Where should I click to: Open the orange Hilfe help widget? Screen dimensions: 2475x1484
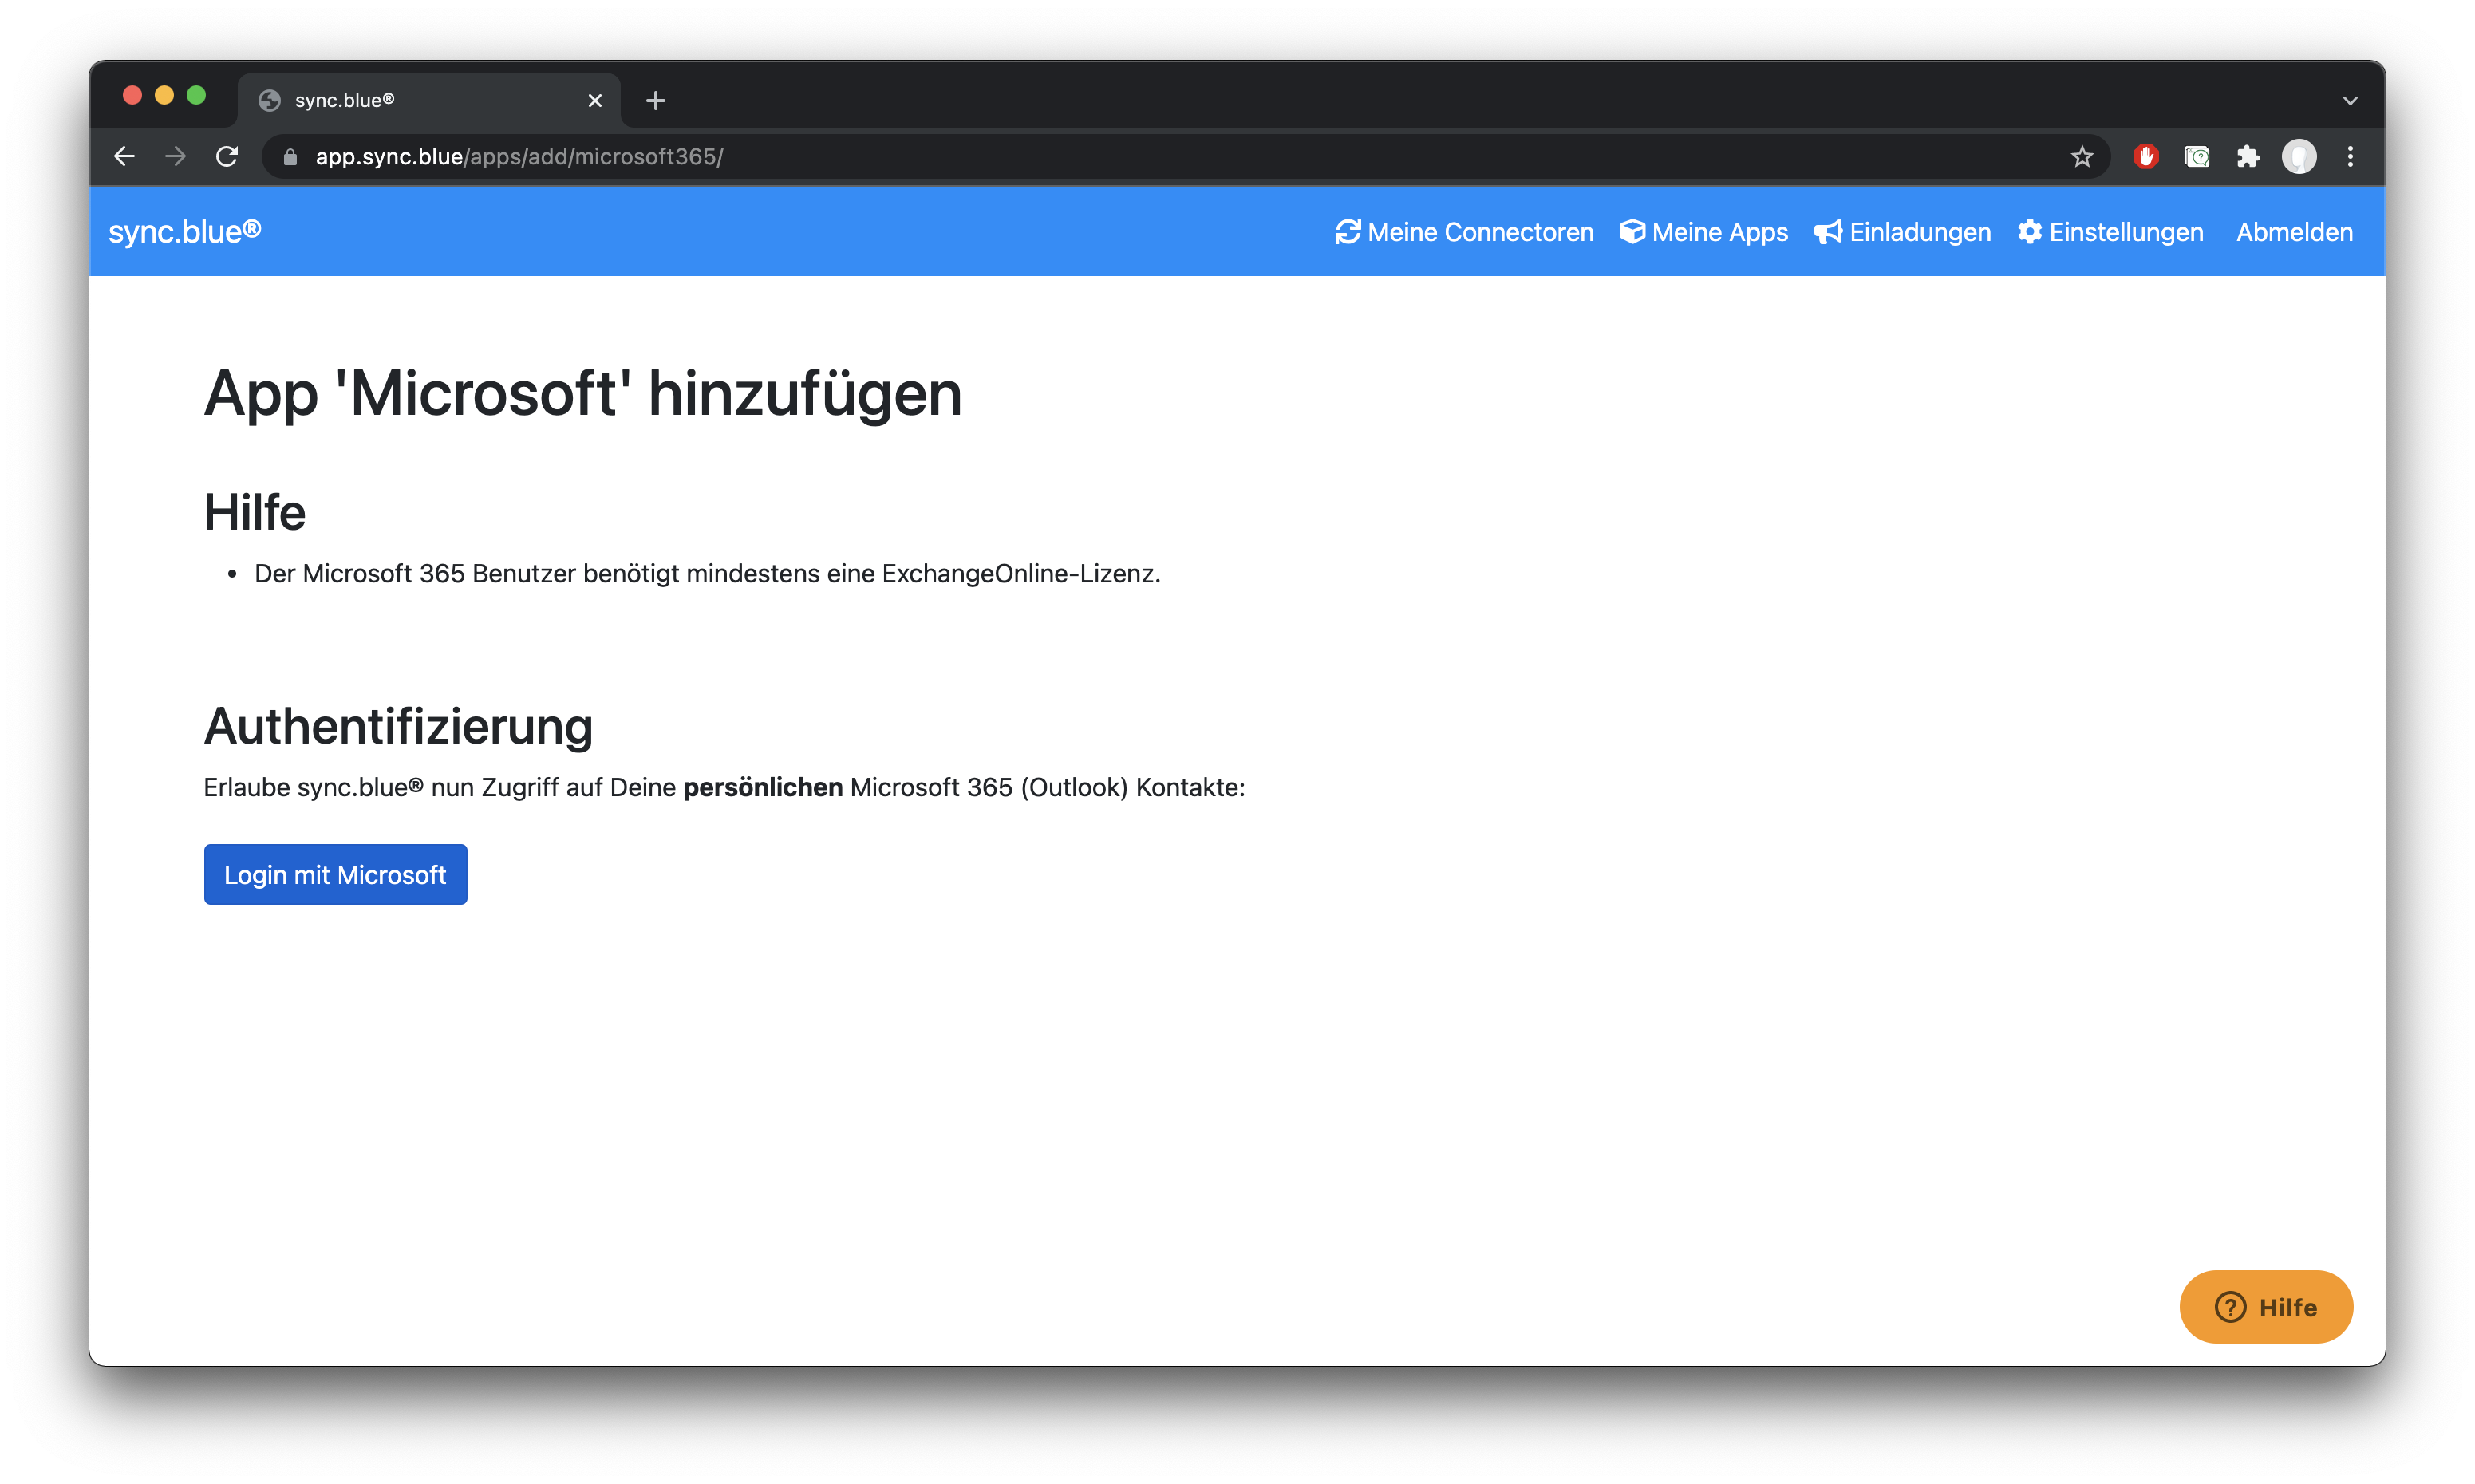(2266, 1307)
